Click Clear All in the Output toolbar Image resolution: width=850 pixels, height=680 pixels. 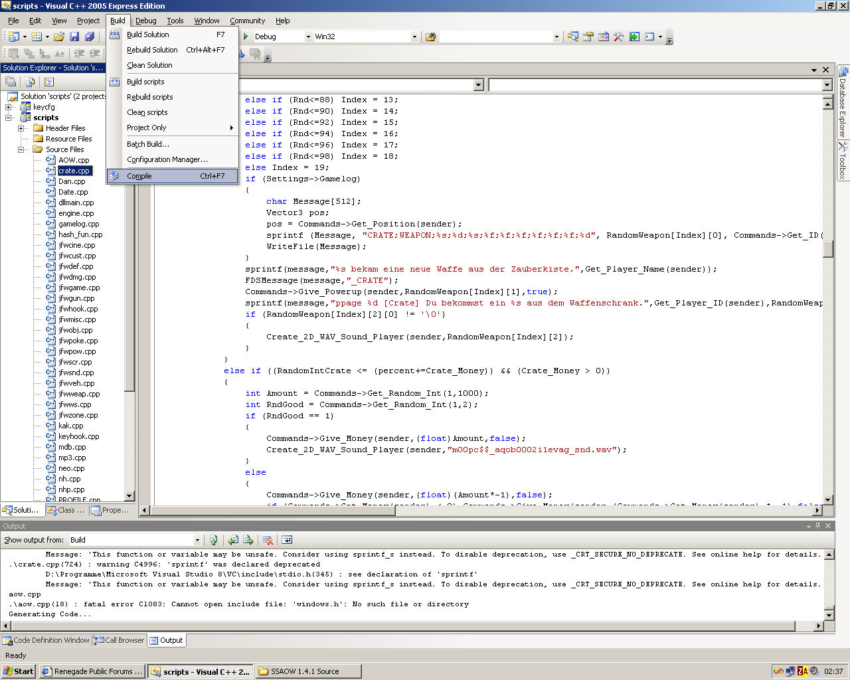point(268,540)
